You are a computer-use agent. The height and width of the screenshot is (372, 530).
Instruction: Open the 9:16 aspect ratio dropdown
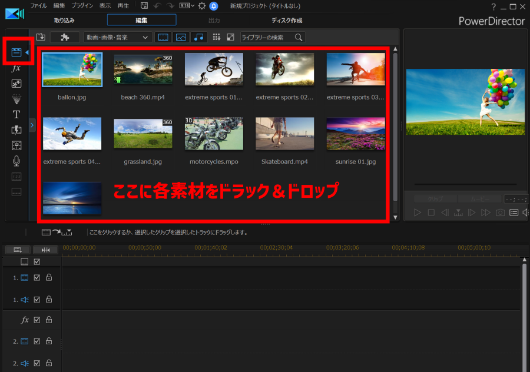[187, 6]
